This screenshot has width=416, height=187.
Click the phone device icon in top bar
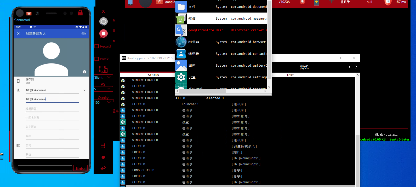click(130, 2)
